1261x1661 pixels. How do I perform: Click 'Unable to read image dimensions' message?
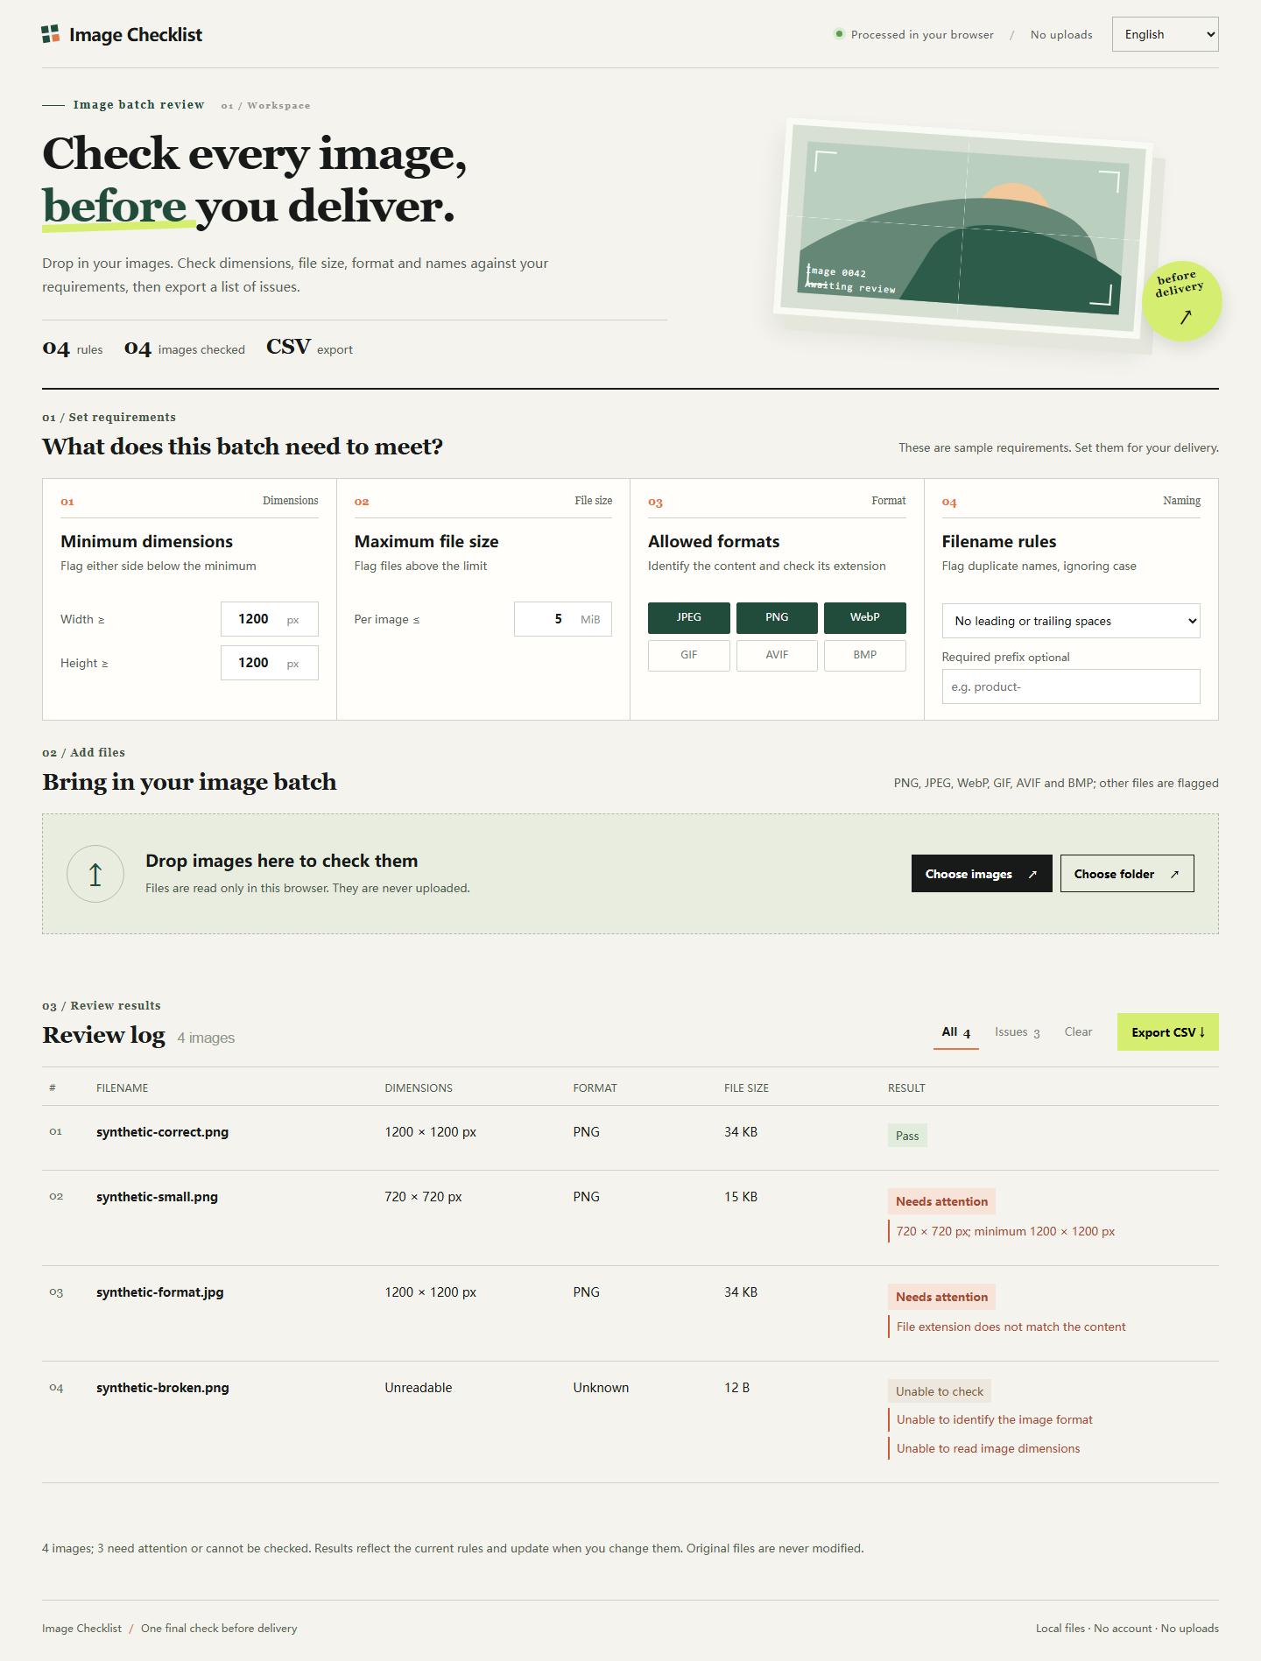[x=988, y=1448]
